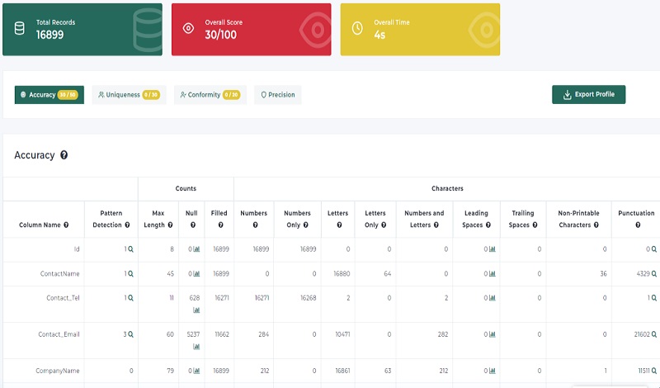This screenshot has height=388, width=660.
Task: Open the Precision tab
Action: click(278, 95)
